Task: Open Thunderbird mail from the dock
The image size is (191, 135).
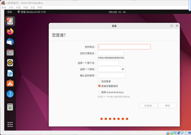Action: click(10, 42)
